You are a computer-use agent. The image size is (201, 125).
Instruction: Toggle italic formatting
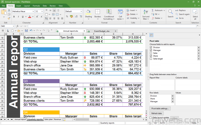(x=18, y=17)
